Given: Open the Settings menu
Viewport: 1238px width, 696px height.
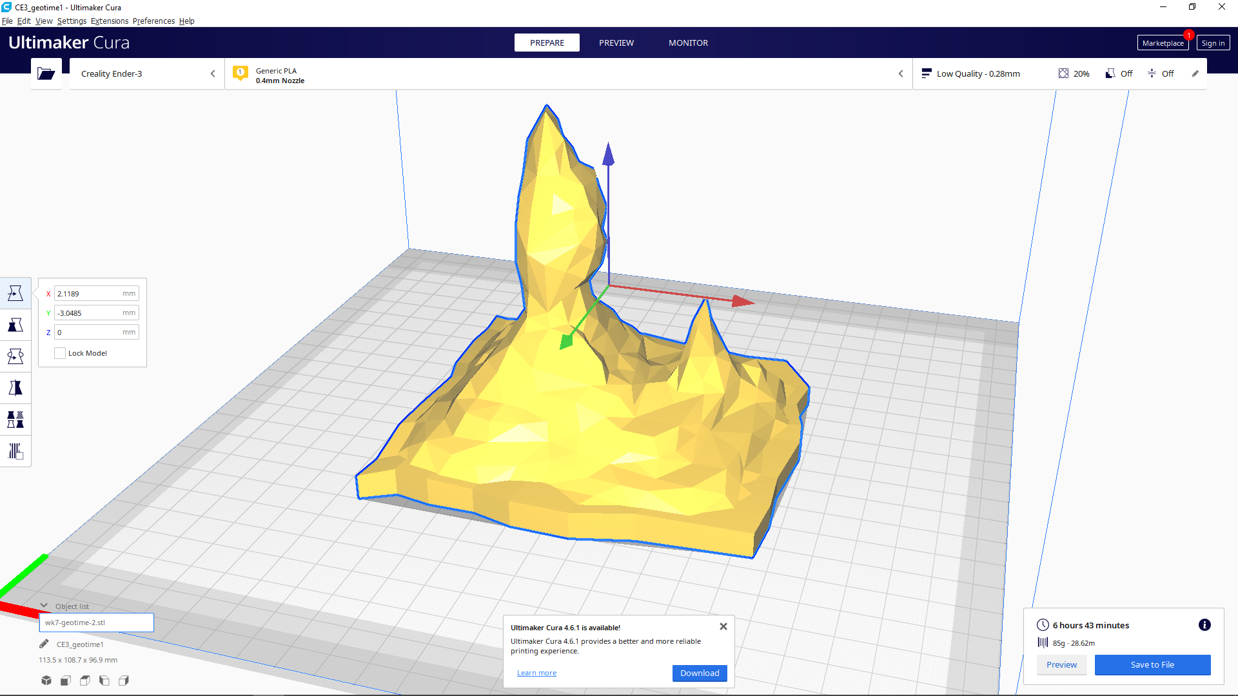Looking at the screenshot, I should (x=72, y=21).
